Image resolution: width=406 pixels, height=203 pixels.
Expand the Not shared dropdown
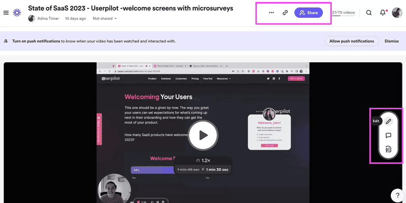(105, 19)
